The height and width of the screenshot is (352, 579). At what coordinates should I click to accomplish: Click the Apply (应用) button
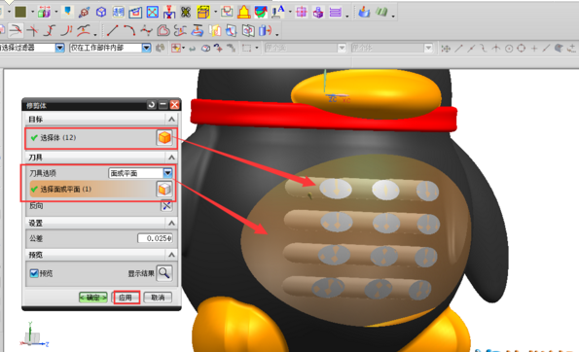(x=127, y=298)
